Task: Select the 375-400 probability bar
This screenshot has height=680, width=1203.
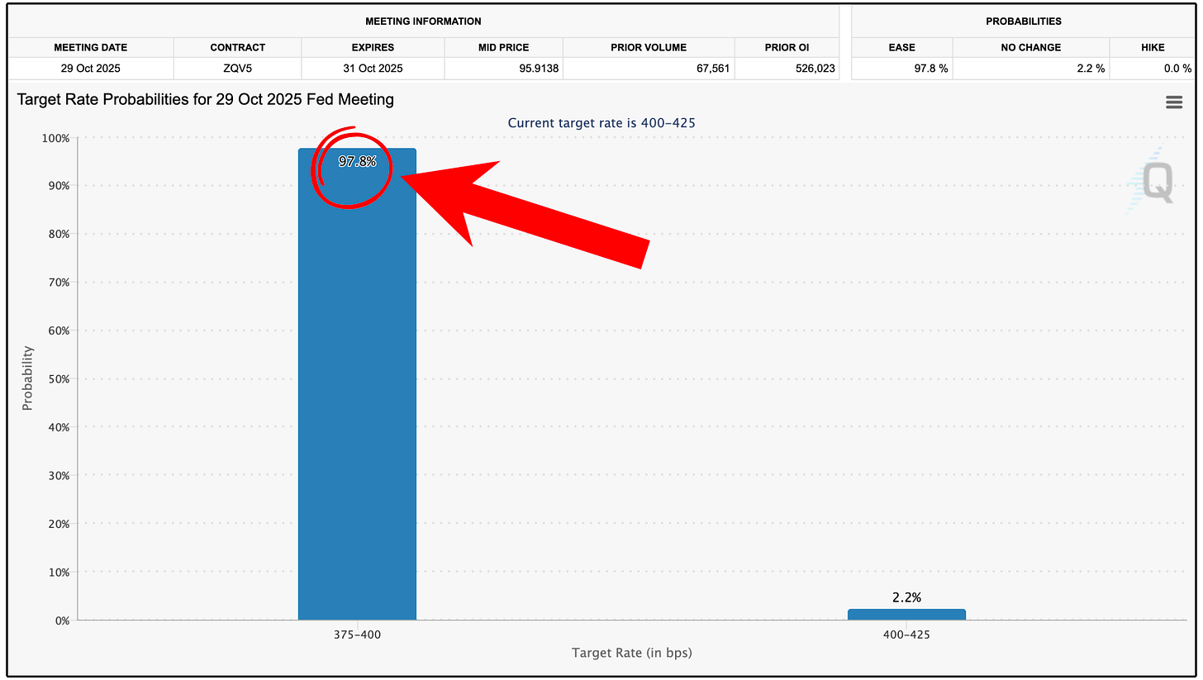Action: pos(357,384)
